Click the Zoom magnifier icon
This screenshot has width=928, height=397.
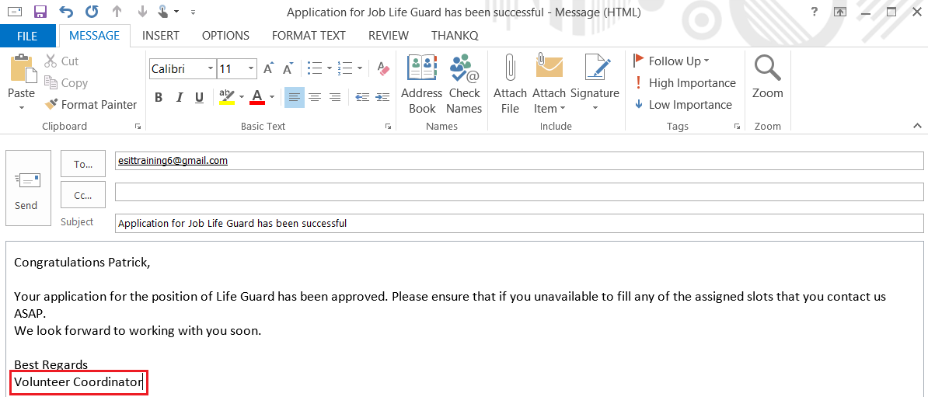pos(767,68)
